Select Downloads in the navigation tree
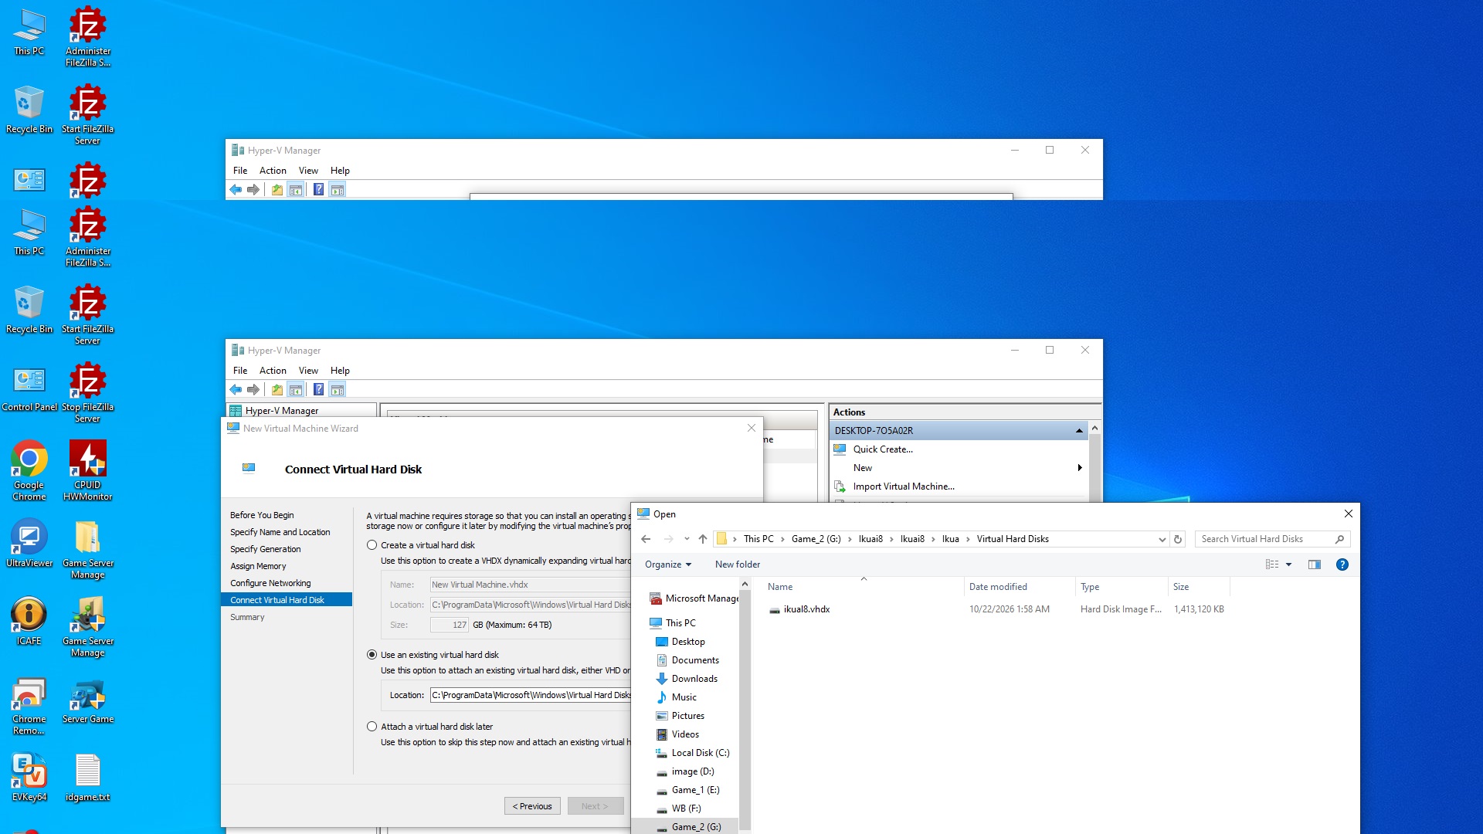This screenshot has height=834, width=1483. click(694, 679)
